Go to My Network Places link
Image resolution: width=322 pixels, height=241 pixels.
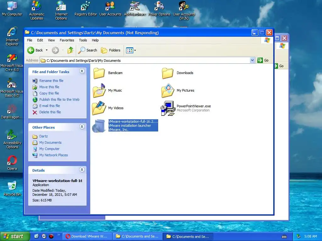(53, 155)
